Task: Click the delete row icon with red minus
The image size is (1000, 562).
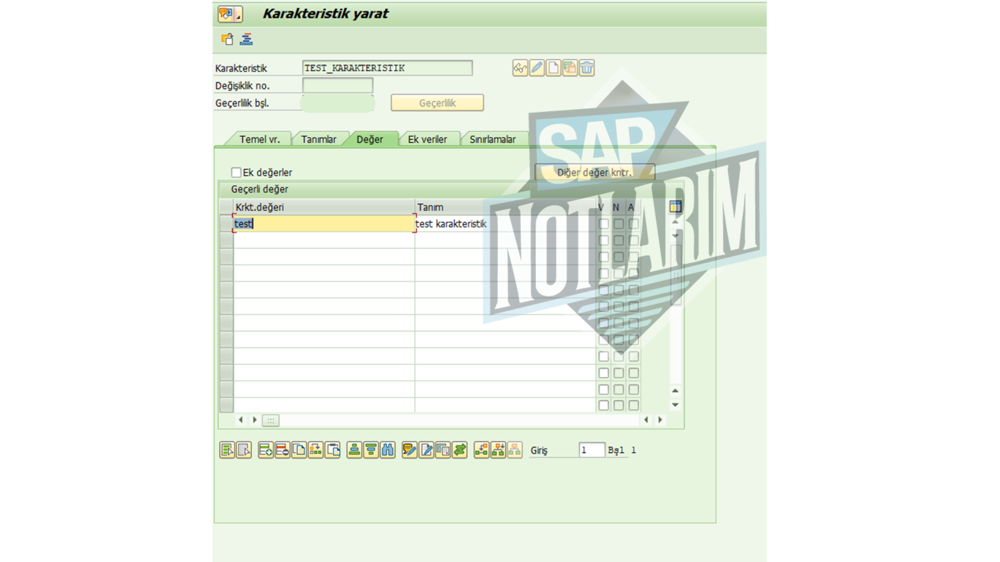Action: (x=282, y=450)
